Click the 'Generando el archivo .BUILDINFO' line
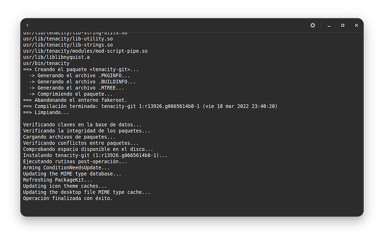Image resolution: width=384 pixels, height=239 pixels. 82,82
